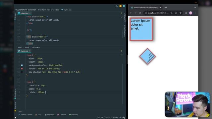212x119 pixels.
Task: Open the browser profile avatar
Action: [x=191, y=13]
